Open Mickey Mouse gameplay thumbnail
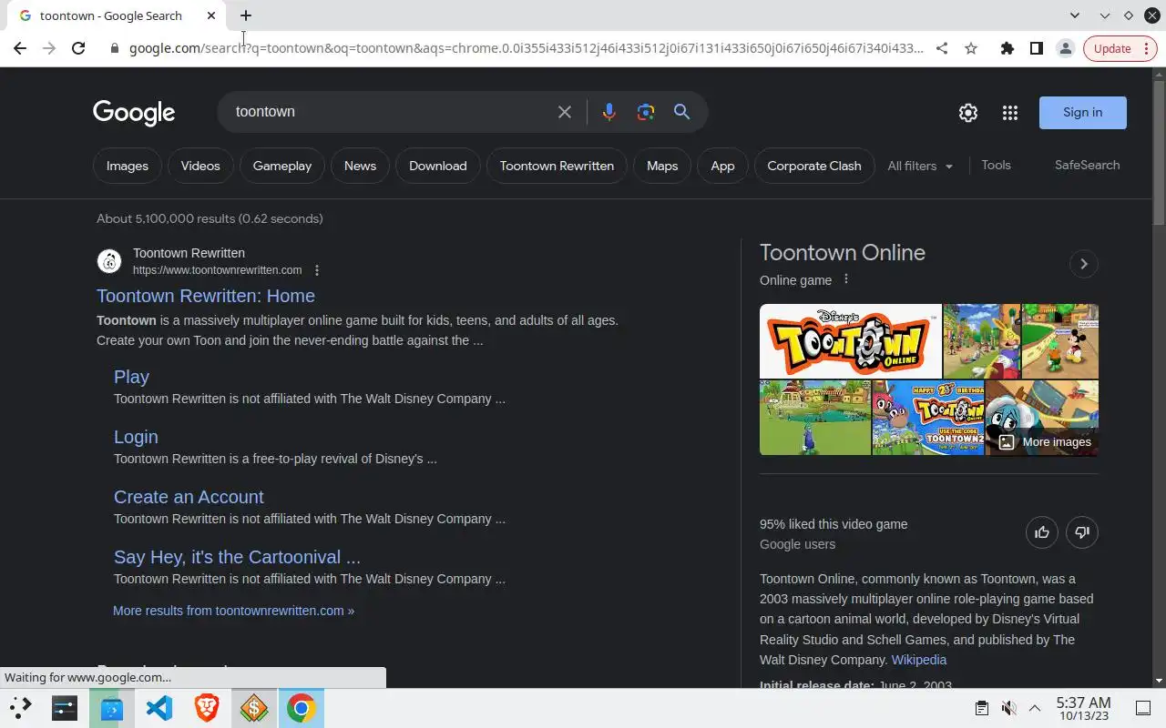The image size is (1166, 728). 1060,341
